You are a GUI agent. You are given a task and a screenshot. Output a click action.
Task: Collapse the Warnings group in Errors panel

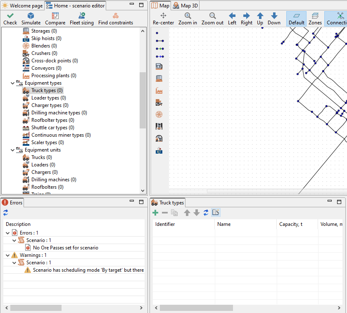pos(7,255)
